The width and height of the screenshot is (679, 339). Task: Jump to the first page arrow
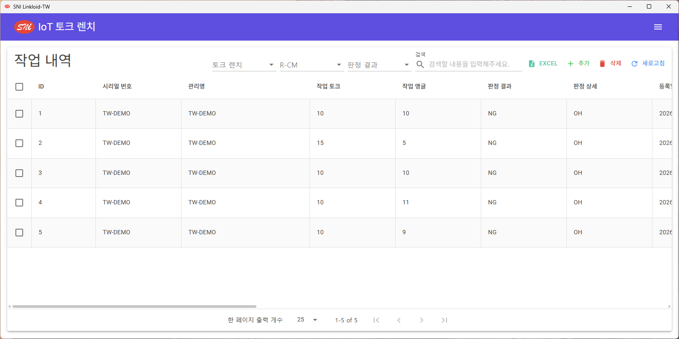click(x=376, y=320)
